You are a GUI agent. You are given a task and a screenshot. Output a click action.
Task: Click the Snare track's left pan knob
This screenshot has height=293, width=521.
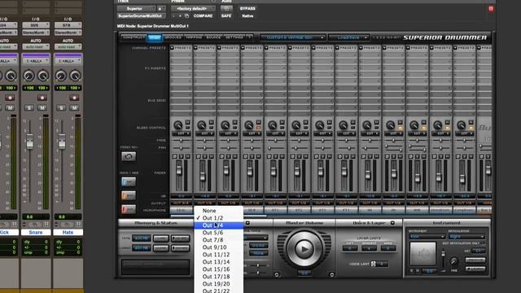28,76
